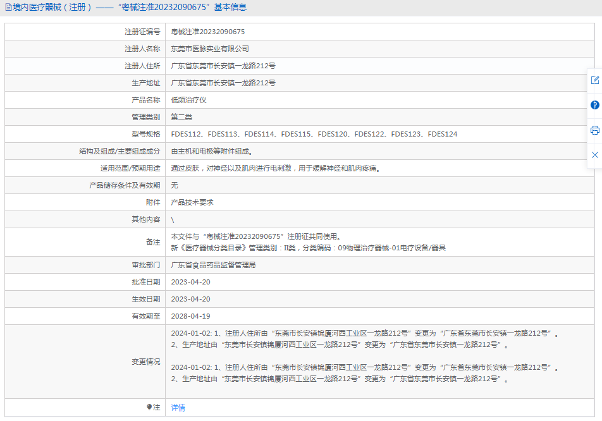The width and height of the screenshot is (602, 421).
Task: Click the registration number 粤械注准20232090675 value
Action: (x=207, y=32)
